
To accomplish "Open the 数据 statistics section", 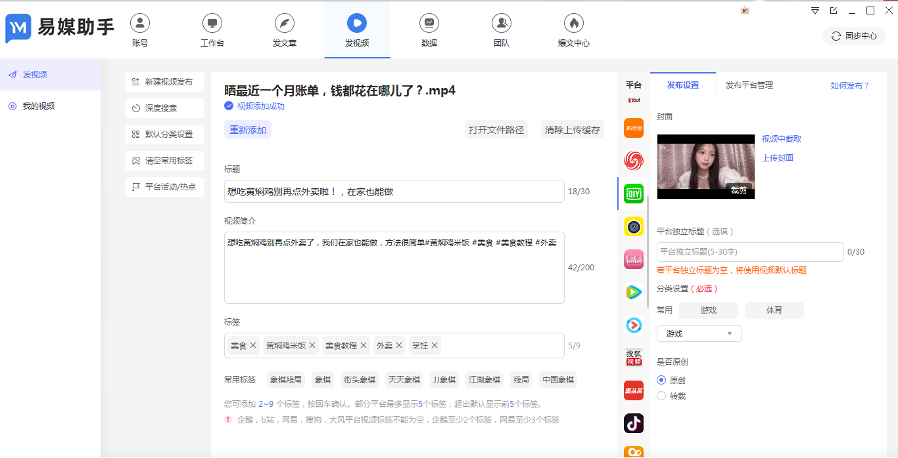I will [x=429, y=31].
